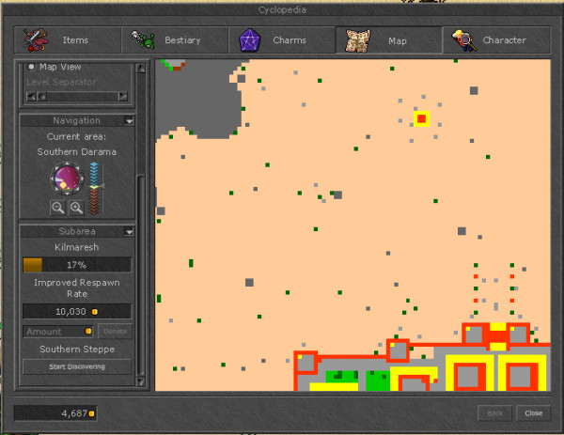Click the brown underground floors indicator
This screenshot has width=564, height=435.
click(94, 202)
